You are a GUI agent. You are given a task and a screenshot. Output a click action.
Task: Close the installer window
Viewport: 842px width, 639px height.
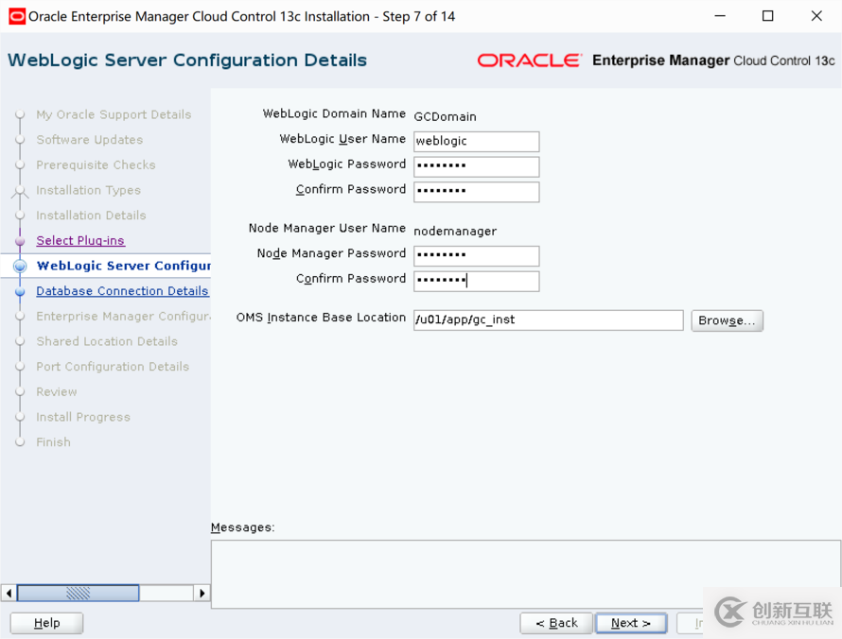816,16
